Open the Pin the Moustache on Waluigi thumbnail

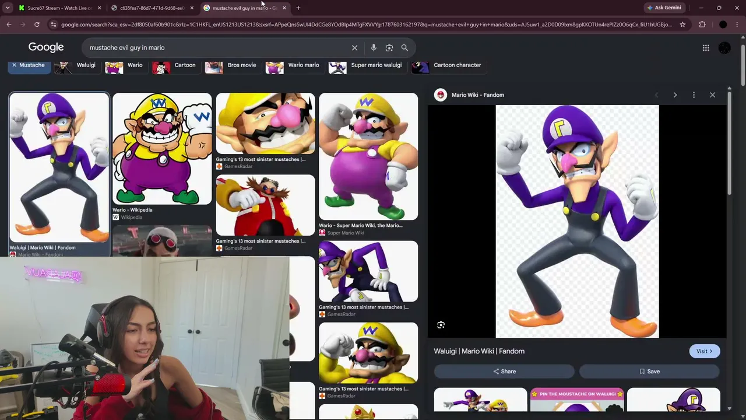(x=577, y=400)
